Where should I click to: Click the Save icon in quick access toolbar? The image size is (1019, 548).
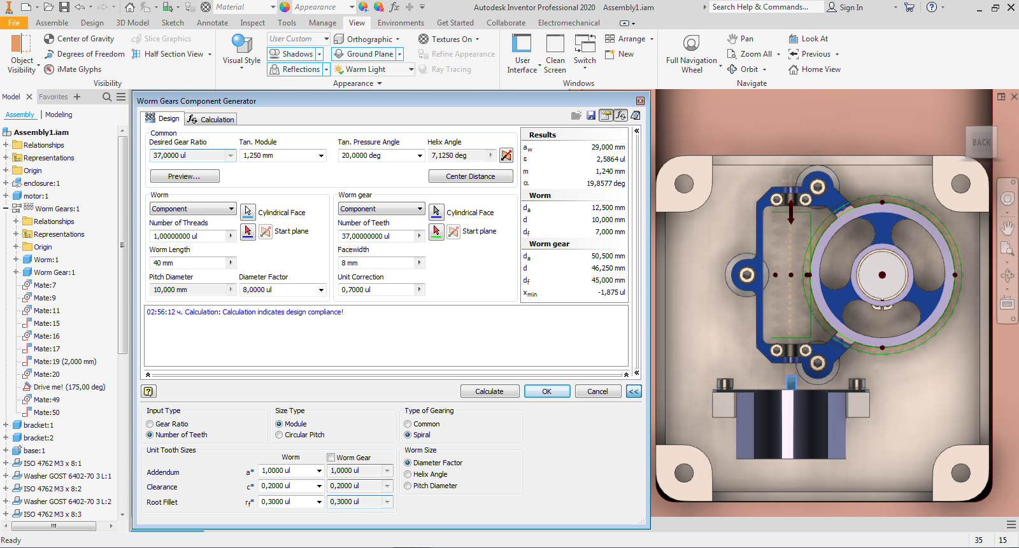tap(64, 7)
